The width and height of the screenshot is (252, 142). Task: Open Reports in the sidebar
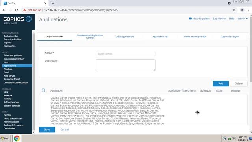pyautogui.click(x=7, y=43)
